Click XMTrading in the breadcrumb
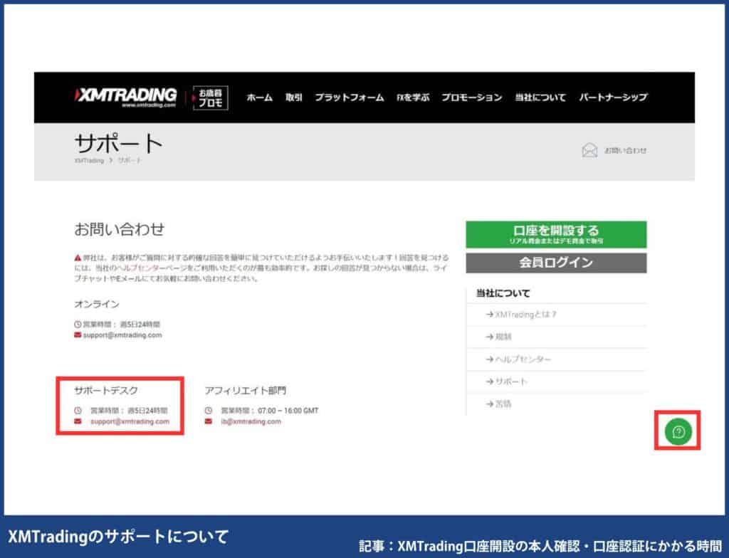 [x=89, y=160]
